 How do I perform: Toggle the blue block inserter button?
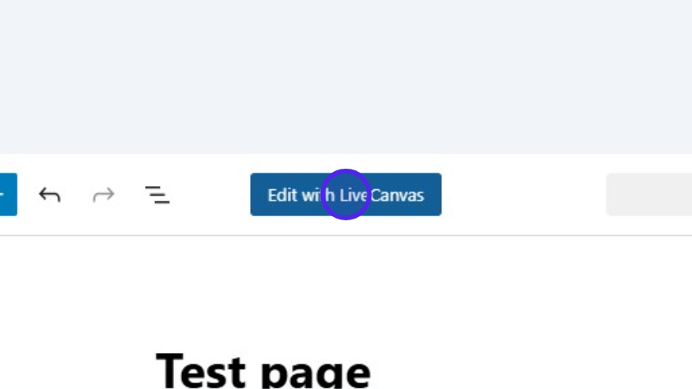click(8, 195)
